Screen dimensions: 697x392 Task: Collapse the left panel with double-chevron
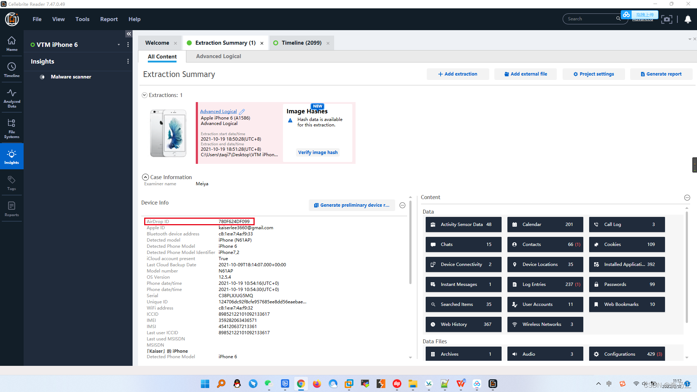[x=129, y=34]
